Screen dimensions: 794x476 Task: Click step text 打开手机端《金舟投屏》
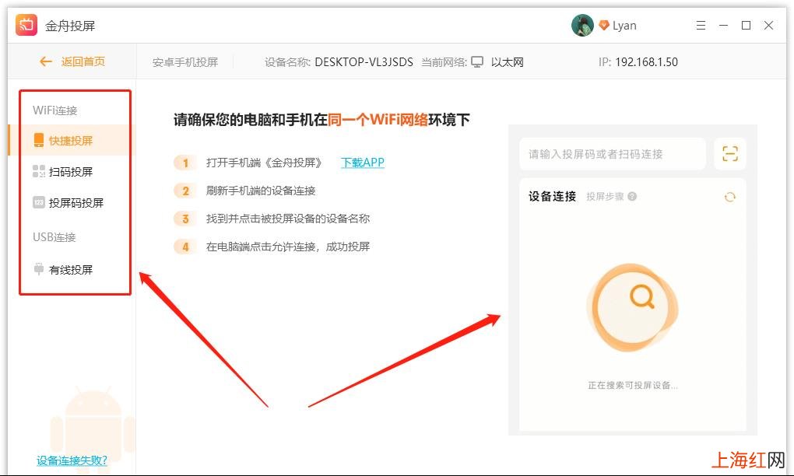click(x=264, y=163)
